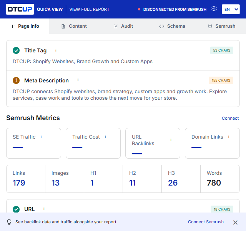Viewport: 246px width, 231px height.
Task: Click the Traffic Cost info icon
Action: tap(105, 137)
